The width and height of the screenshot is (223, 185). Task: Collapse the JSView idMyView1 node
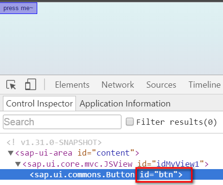[x=18, y=164]
